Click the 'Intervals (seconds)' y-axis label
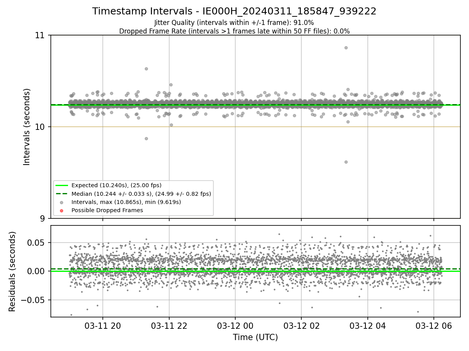Image resolution: width=469 pixels, height=351 pixels. pyautogui.click(x=27, y=127)
